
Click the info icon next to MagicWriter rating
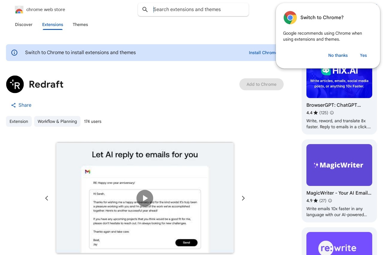330,201
